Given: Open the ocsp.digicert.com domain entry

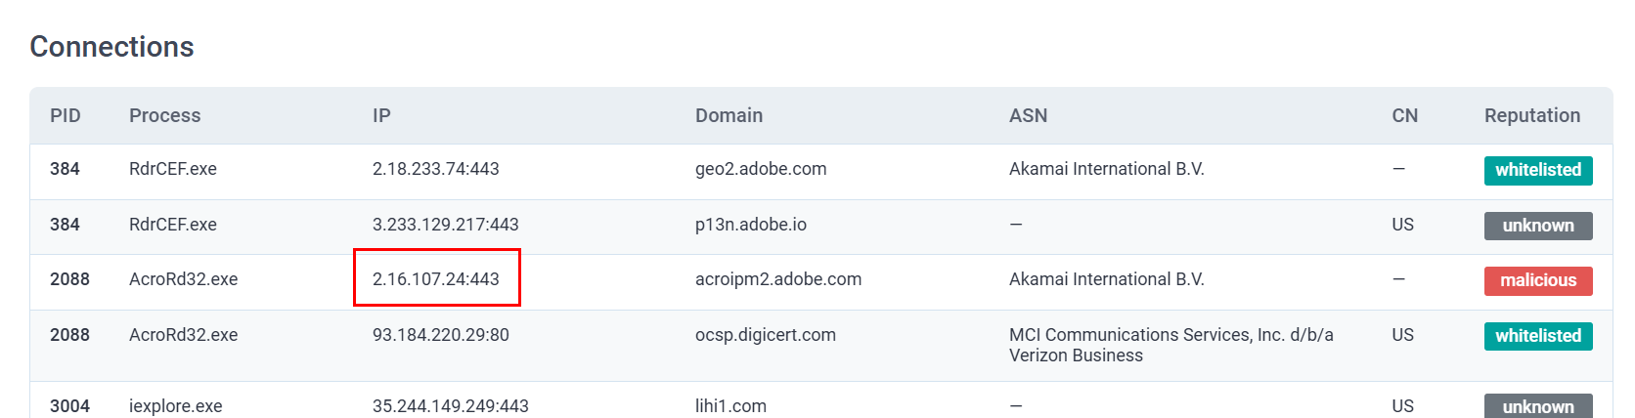Looking at the screenshot, I should [x=766, y=335].
